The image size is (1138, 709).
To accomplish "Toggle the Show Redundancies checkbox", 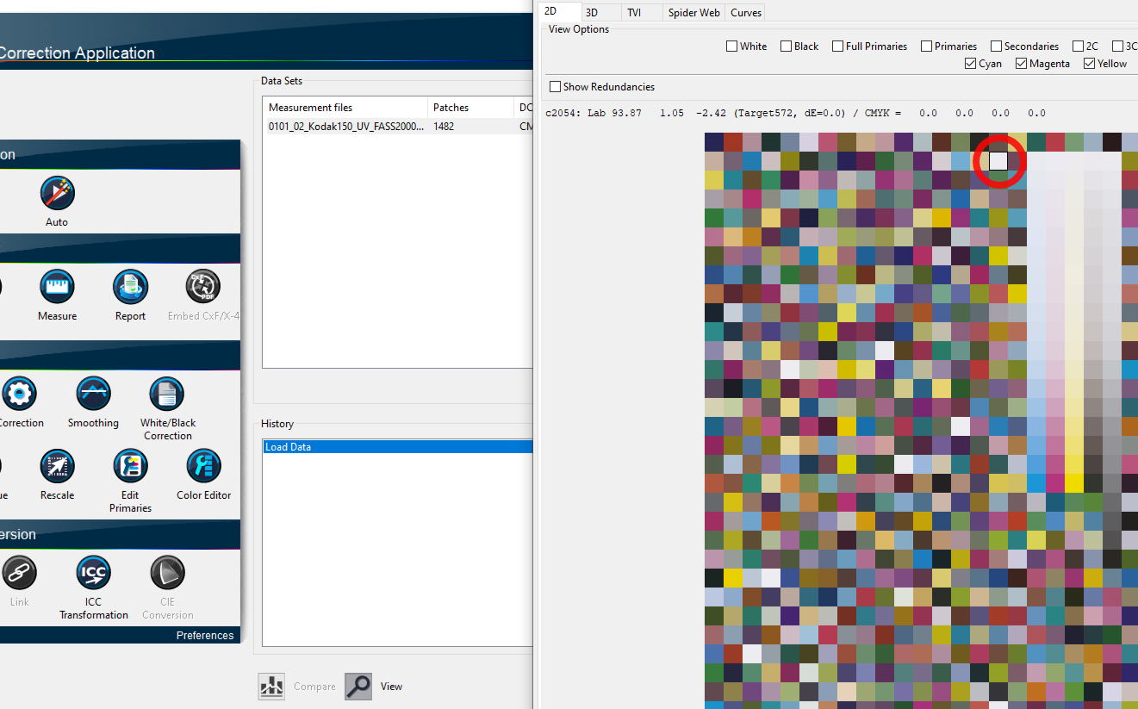I will pos(556,87).
